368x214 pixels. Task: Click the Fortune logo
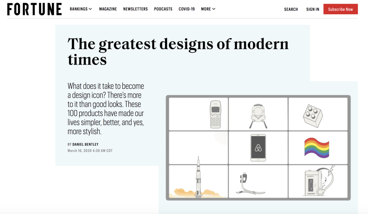point(35,9)
